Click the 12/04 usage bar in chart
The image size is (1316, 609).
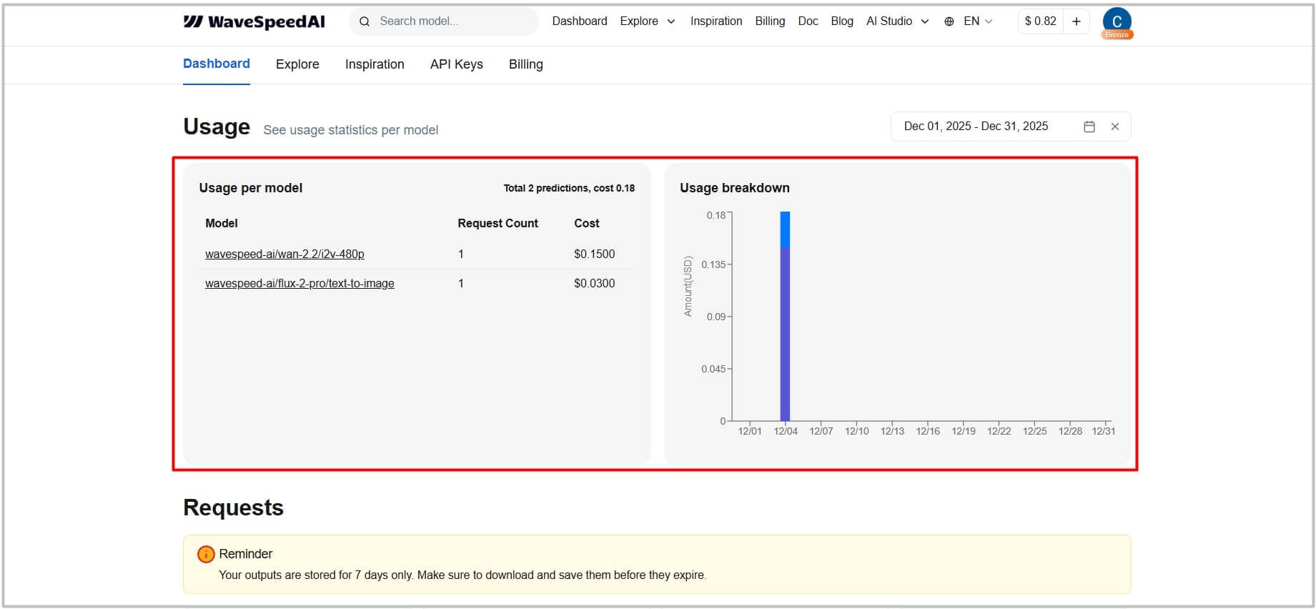tap(785, 316)
